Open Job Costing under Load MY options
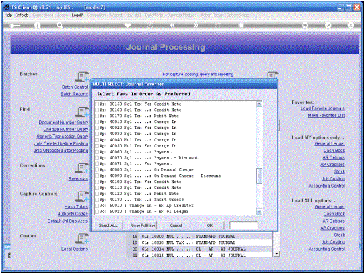The image size is (364, 273). pyautogui.click(x=333, y=179)
